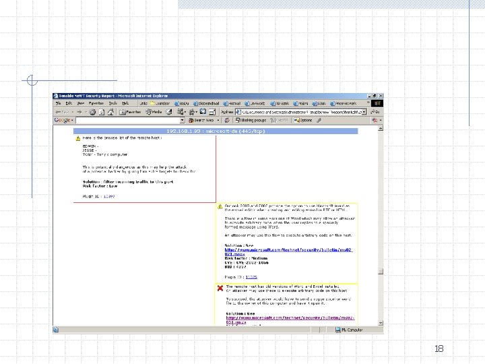Go to the home page via Home icon

coord(110,112)
